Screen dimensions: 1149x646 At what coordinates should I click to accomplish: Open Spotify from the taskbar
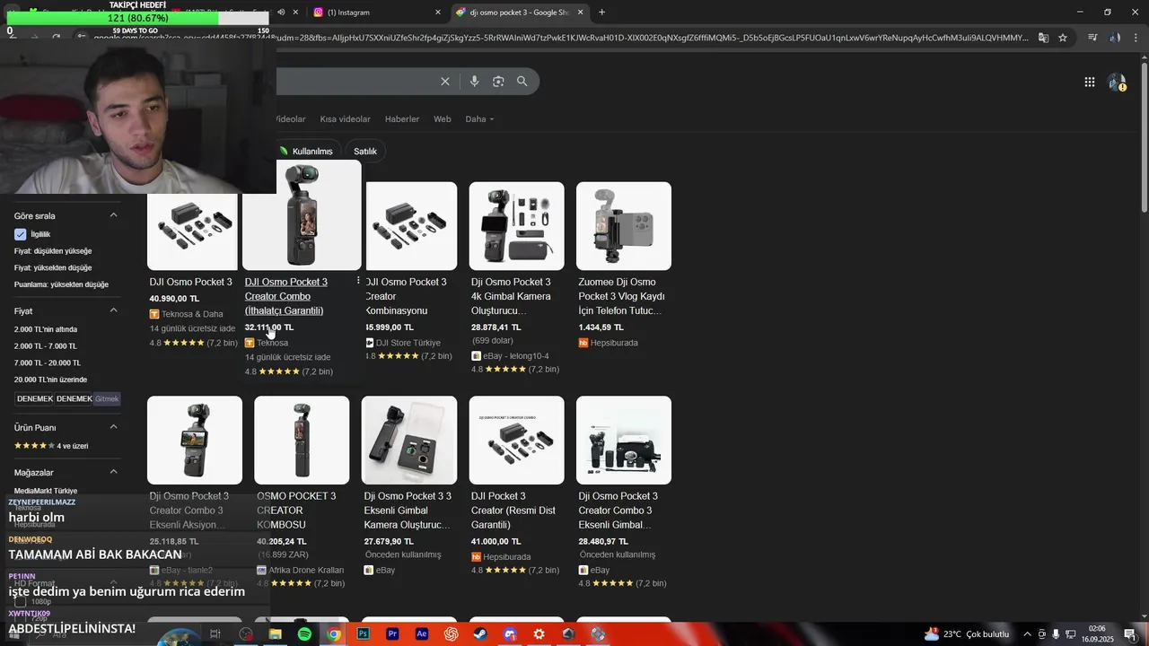[x=304, y=634]
